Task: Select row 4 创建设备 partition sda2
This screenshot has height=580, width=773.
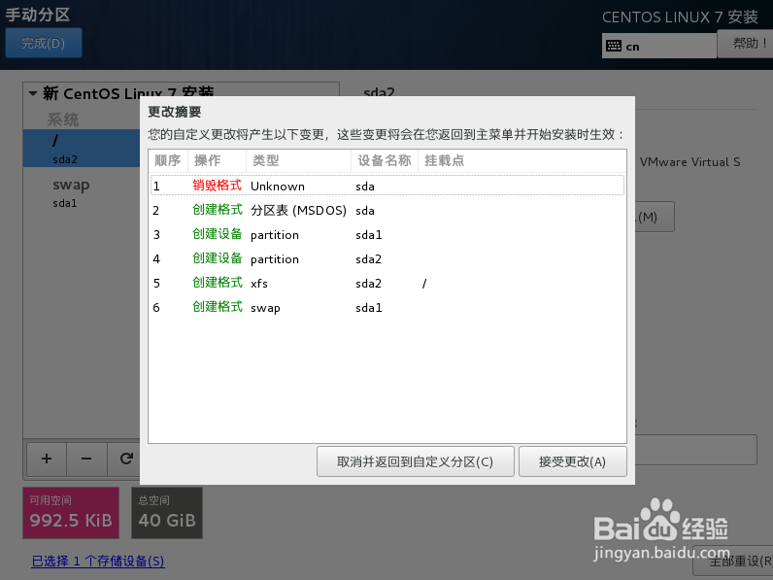Action: (387, 259)
